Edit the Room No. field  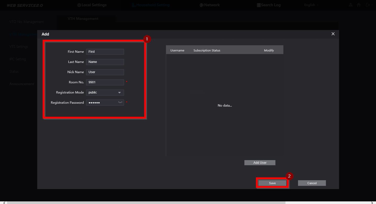point(105,82)
